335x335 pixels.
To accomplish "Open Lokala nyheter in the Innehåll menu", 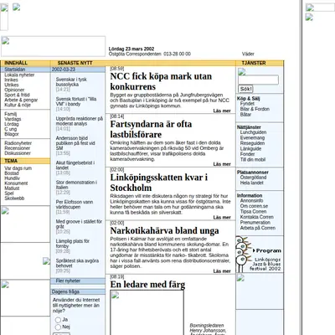I will click(x=19, y=75).
